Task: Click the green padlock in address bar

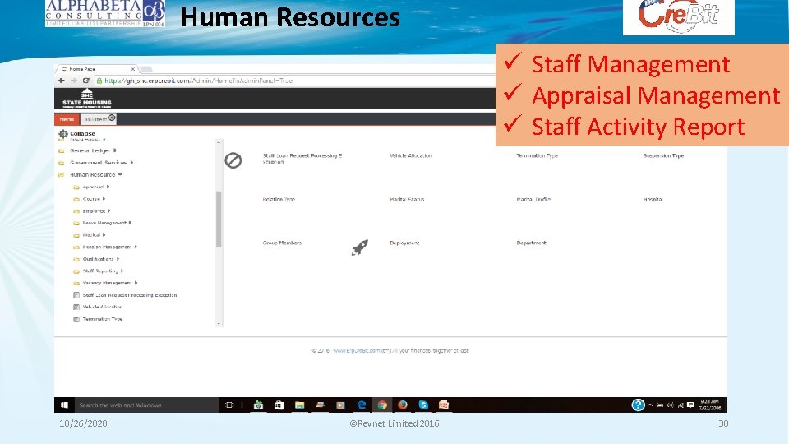Action: [x=99, y=81]
